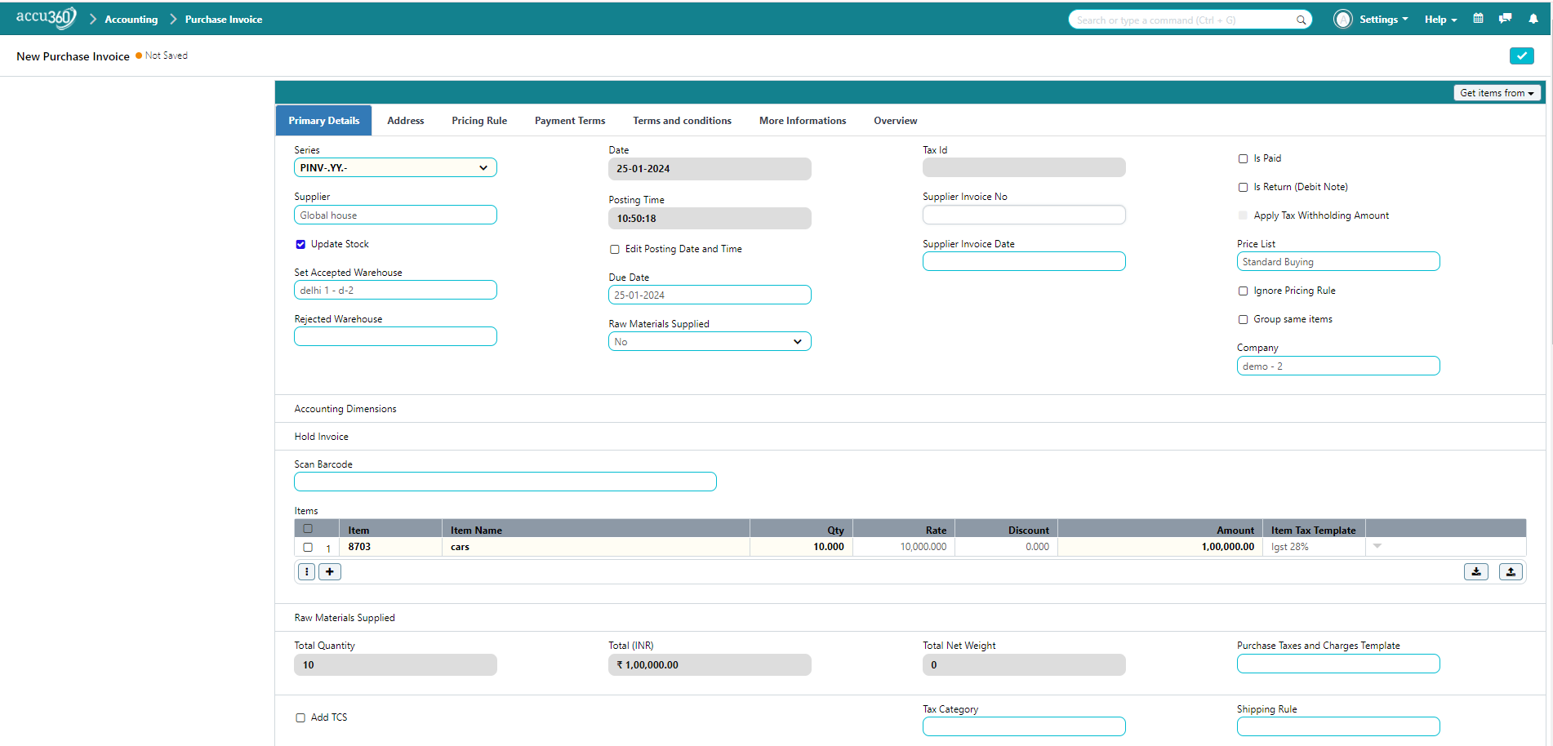Image resolution: width=1553 pixels, height=746 pixels.
Task: Expand row options arrow for item 8703
Action: [1377, 546]
